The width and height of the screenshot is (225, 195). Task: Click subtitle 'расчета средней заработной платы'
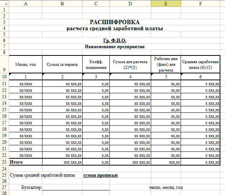(x=115, y=28)
